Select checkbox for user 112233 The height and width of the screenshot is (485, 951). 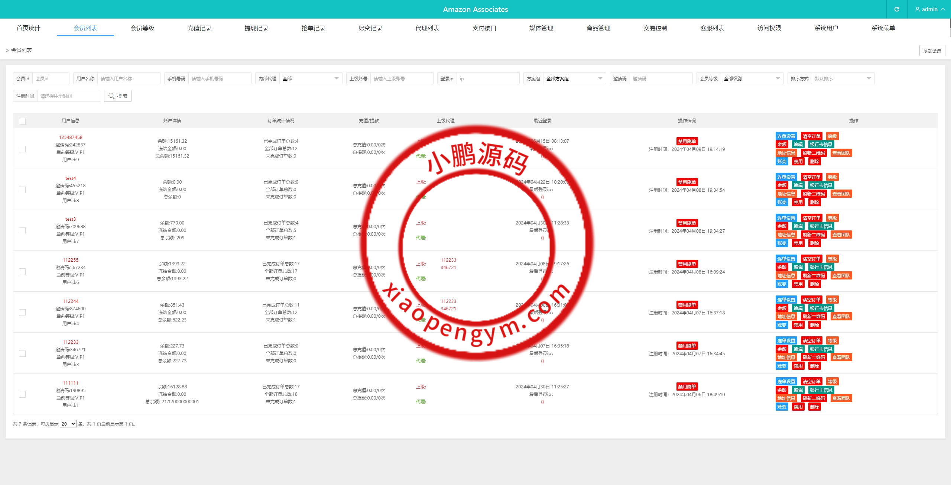[x=22, y=353]
